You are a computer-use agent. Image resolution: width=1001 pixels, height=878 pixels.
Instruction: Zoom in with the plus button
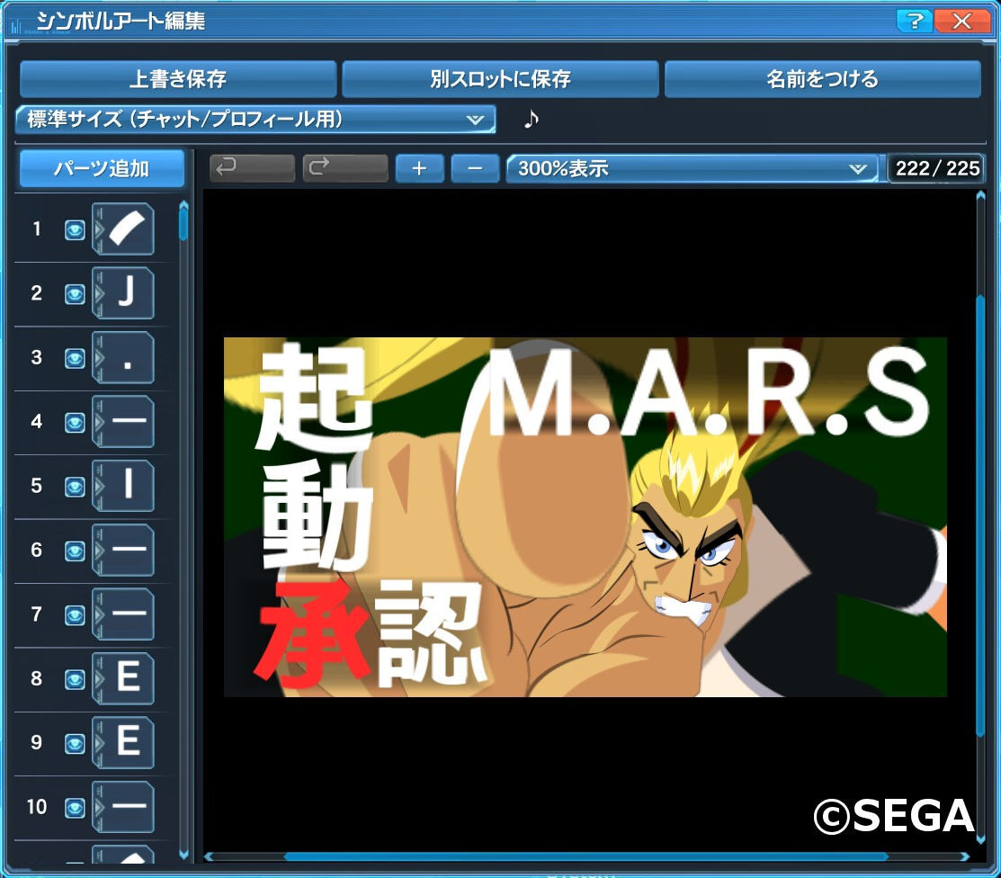pos(419,168)
